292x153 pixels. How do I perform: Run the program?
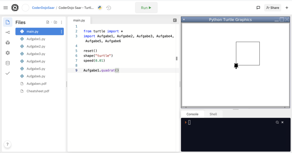click(x=146, y=8)
